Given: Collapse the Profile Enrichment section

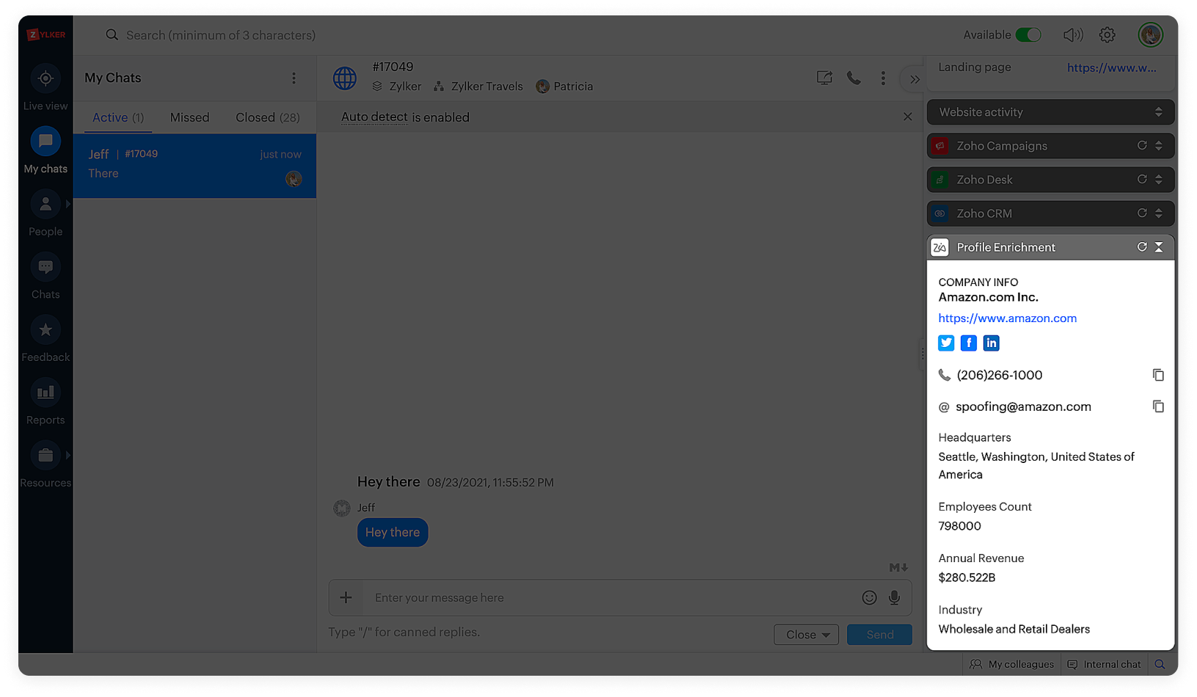Looking at the screenshot, I should coord(1159,247).
